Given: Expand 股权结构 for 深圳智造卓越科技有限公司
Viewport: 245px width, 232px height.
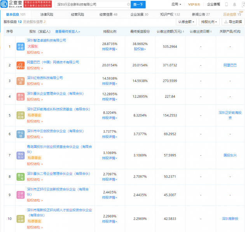Looking at the screenshot, I should [35, 52].
